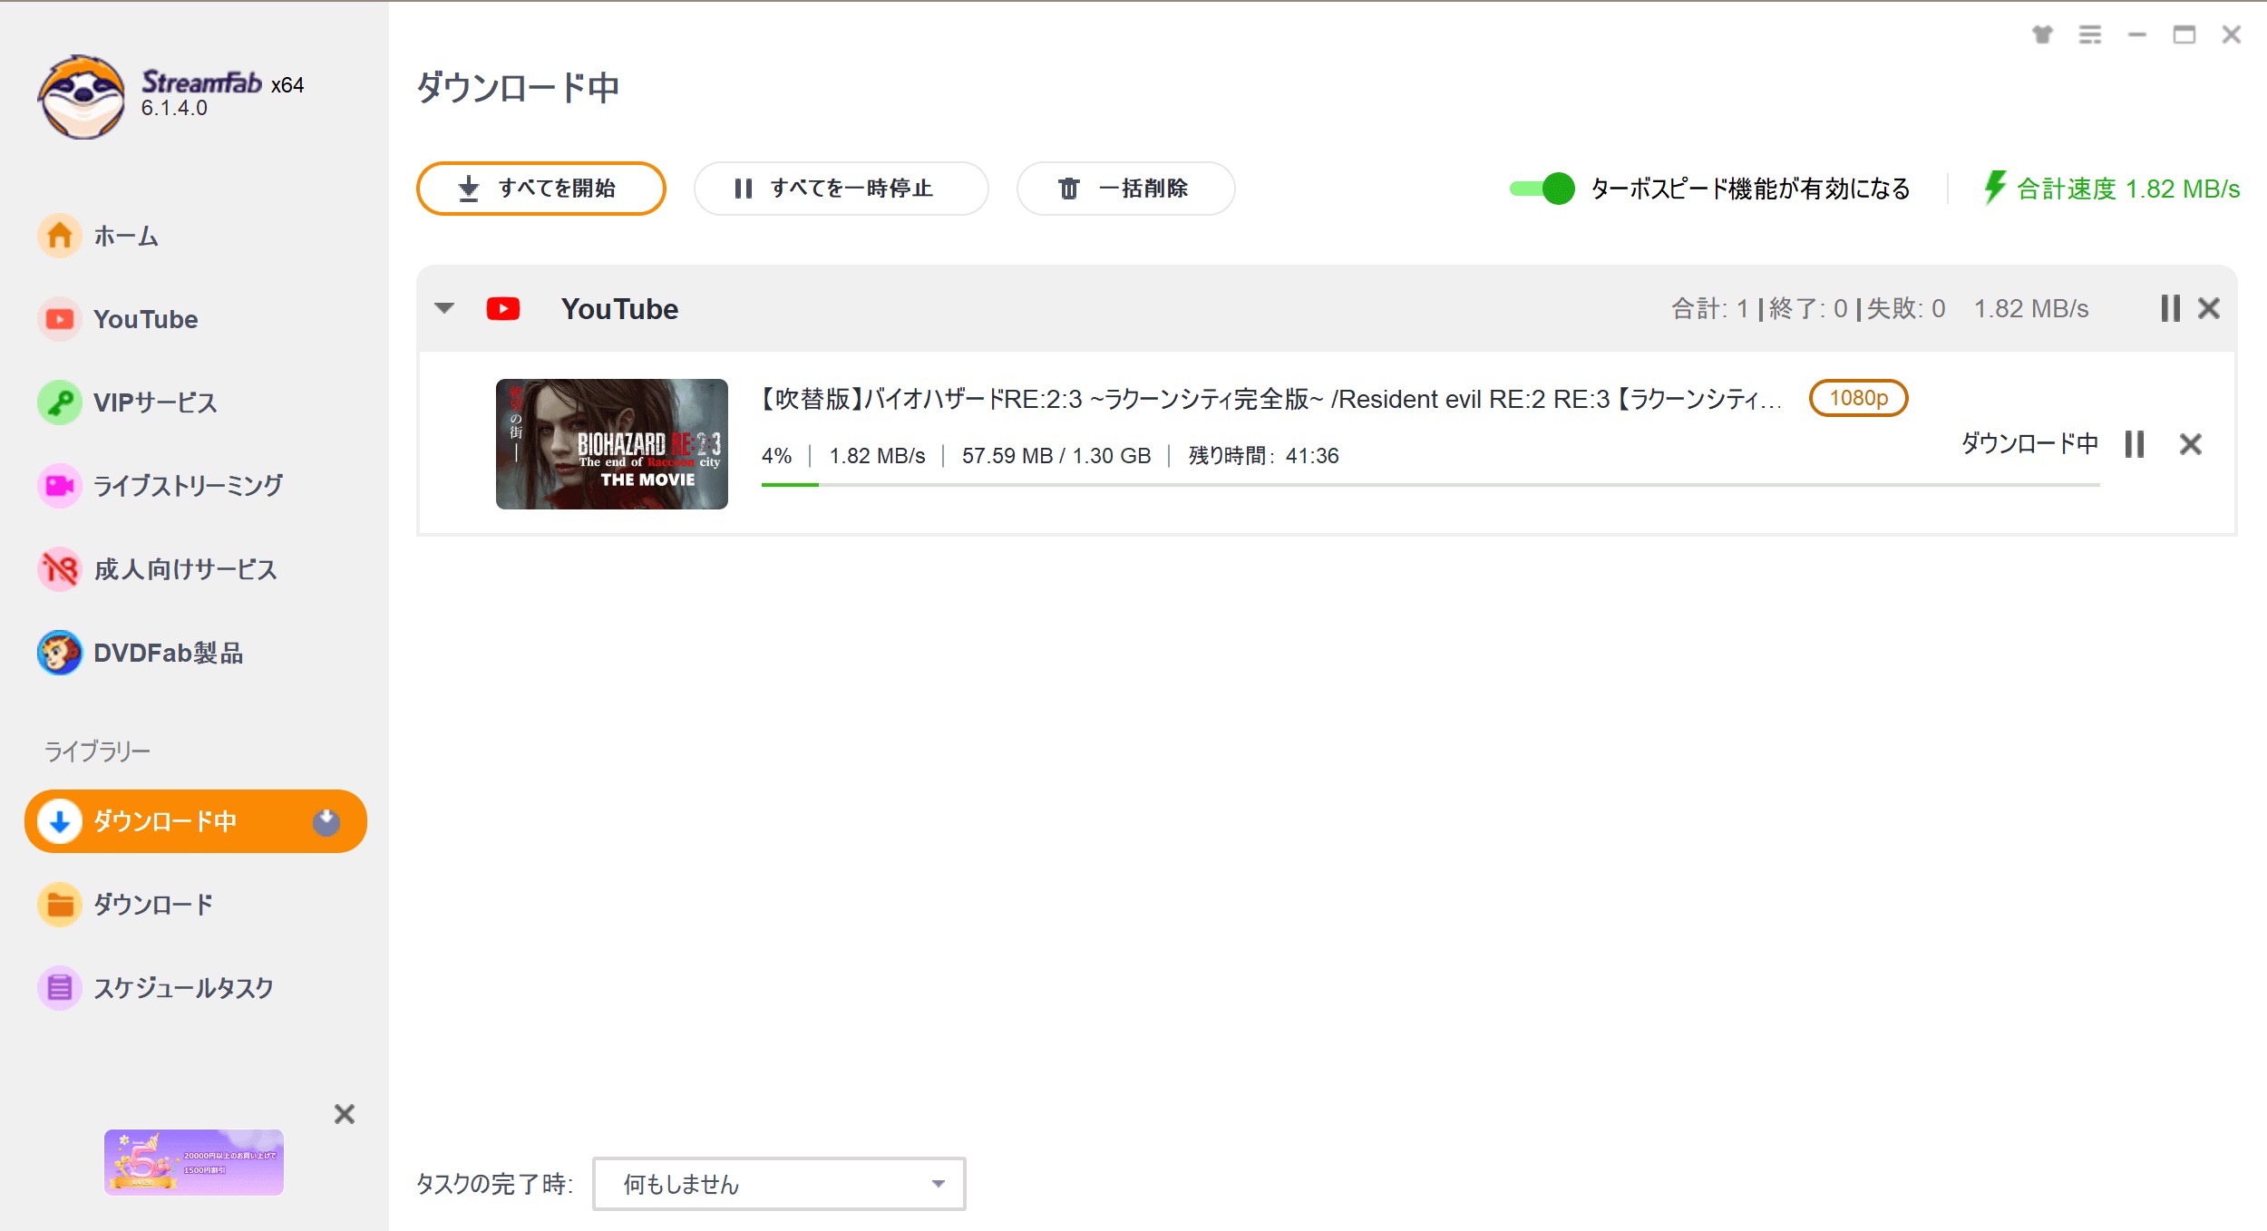2267x1231 pixels.
Task: Click the download progress bar
Action: point(1431,485)
